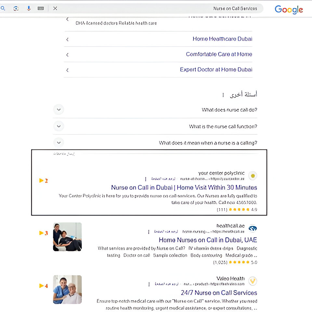The image size is (312, 312).
Task: Click the 'healthcall.ae' site name
Action: [230, 226]
